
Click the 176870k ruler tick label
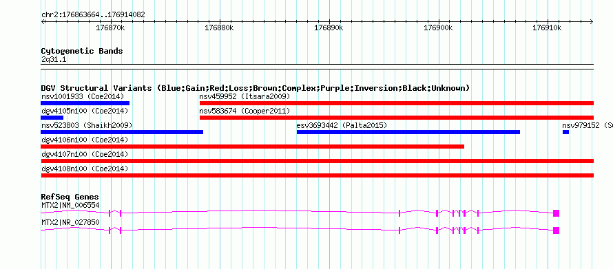[110, 28]
